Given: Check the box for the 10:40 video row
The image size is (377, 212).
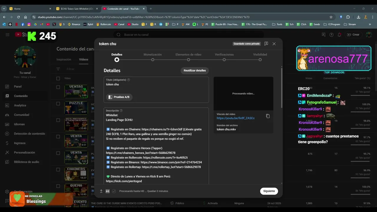Looking at the screenshot, I should tap(58, 120).
